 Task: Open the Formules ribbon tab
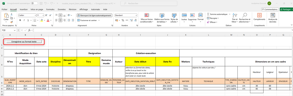(x=50, y=9)
